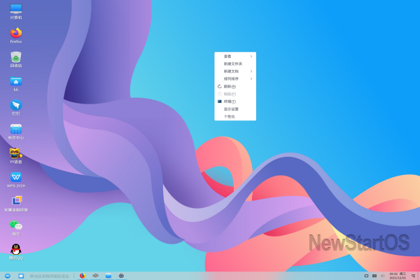Open 终端 from the context menu
420x280 pixels.
[230, 101]
